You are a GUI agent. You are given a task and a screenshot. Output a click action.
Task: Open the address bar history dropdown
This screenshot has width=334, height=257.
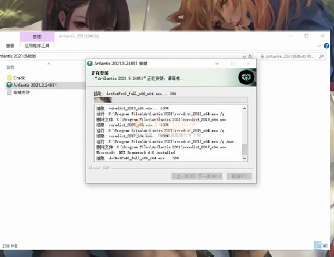(244, 56)
